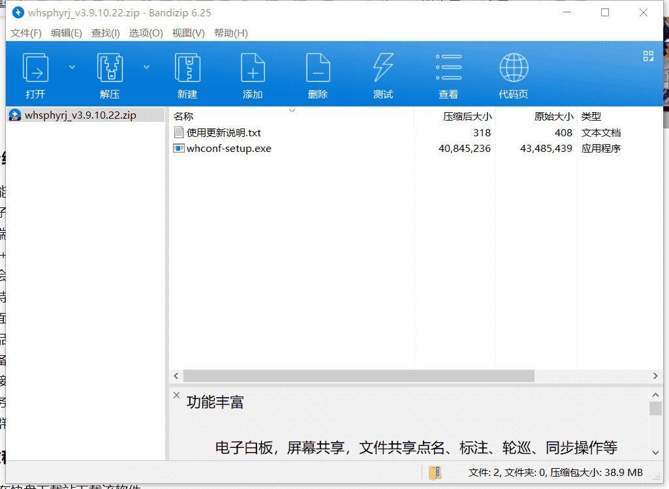This screenshot has width=669, height=489.
Task: Close the Bandizip window
Action: click(644, 13)
